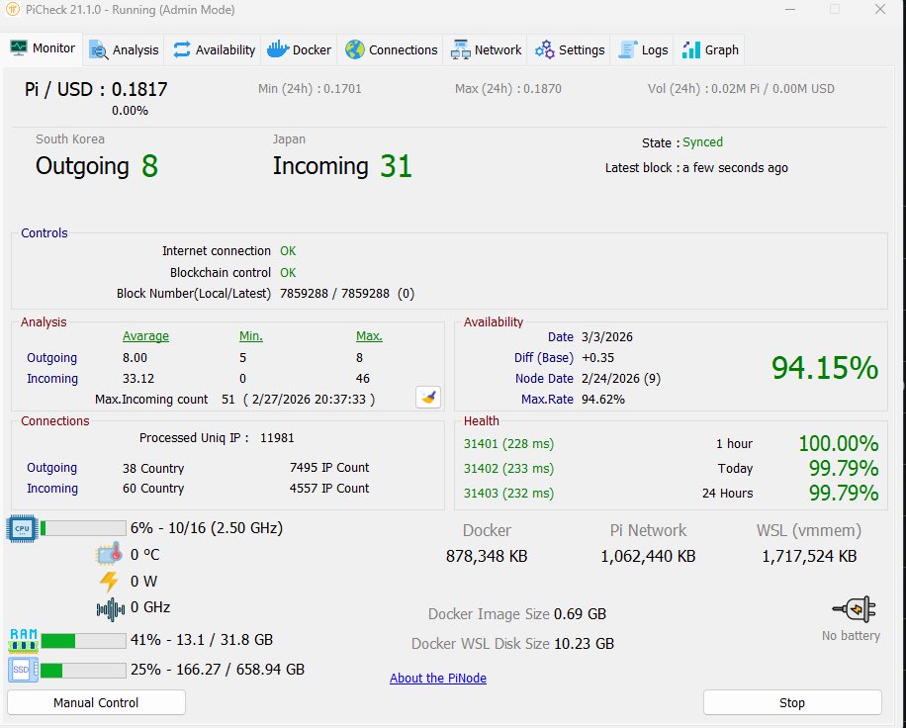Click the lightning bolt power icon
The image size is (906, 728).
[x=109, y=582]
